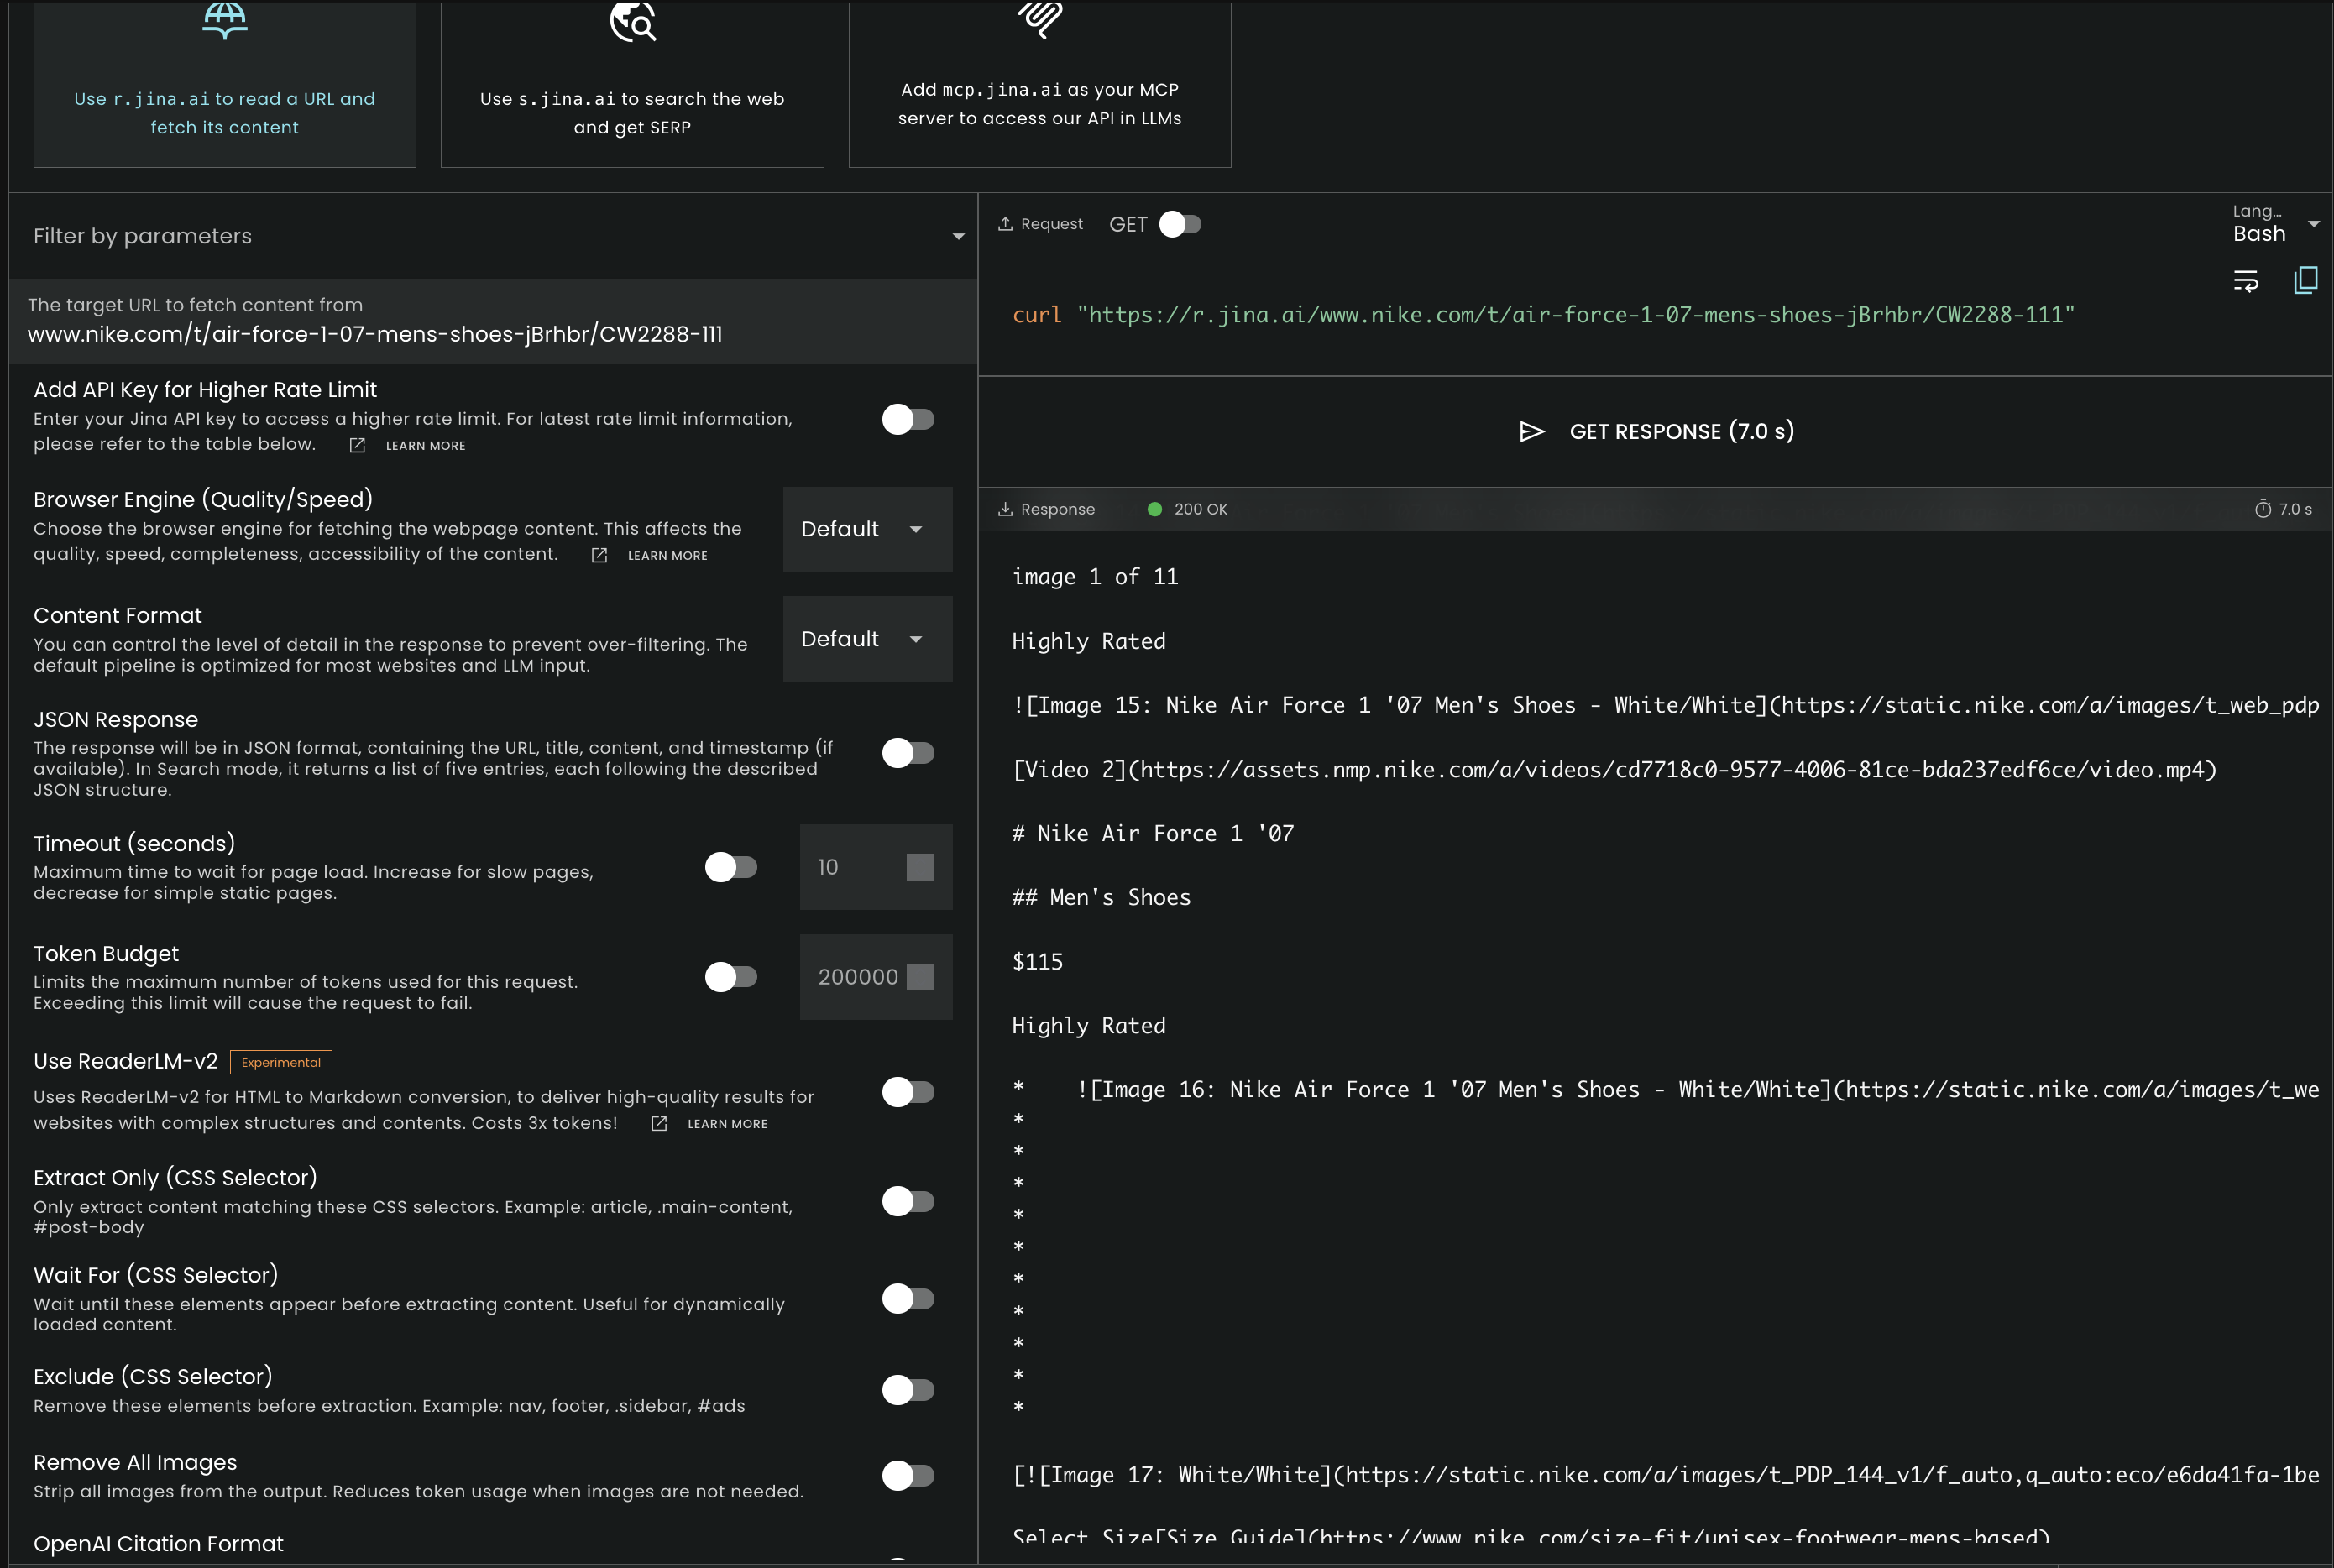The height and width of the screenshot is (1568, 2334).
Task: Click the Timeout value field showing 10
Action: (x=876, y=867)
